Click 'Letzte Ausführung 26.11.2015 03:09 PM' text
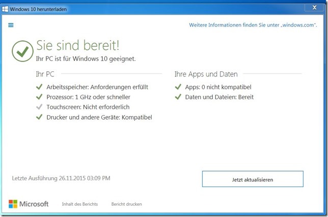Image resolution: width=328 pixels, height=217 pixels. [x=61, y=178]
